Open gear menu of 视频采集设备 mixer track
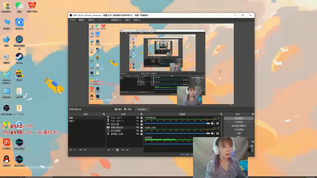Screen dimensions: 317x178 (217, 123)
